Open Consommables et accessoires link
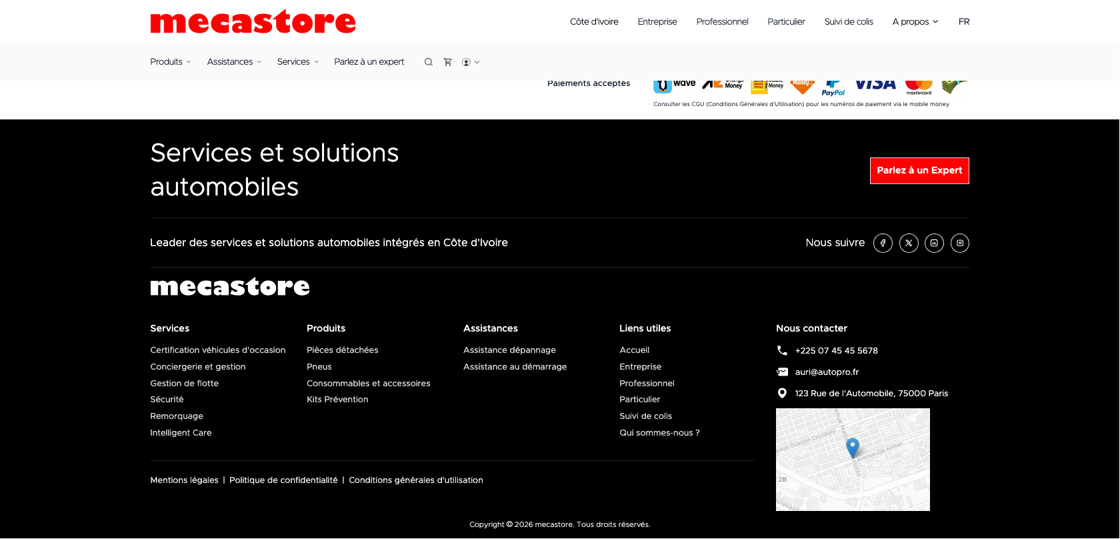Screen dimensions: 1120x539 pos(369,384)
